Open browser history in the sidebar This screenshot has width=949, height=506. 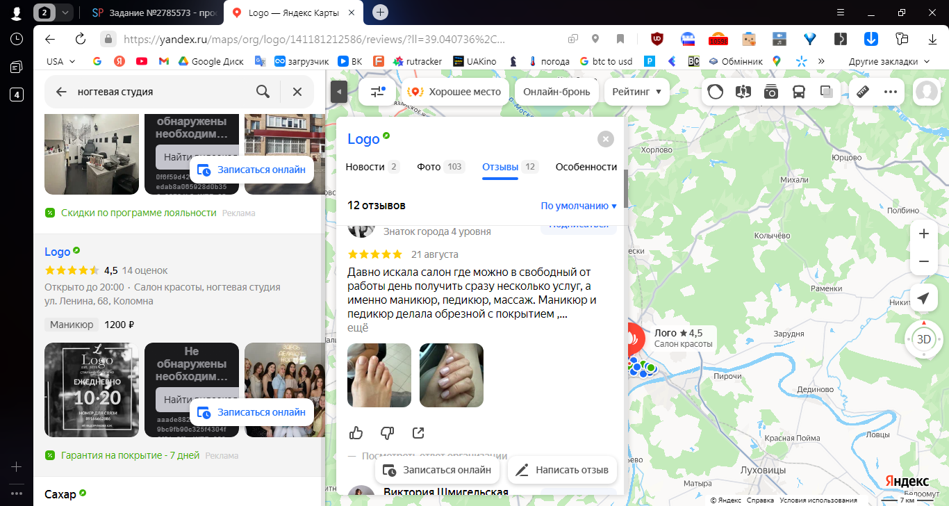pyautogui.click(x=17, y=39)
